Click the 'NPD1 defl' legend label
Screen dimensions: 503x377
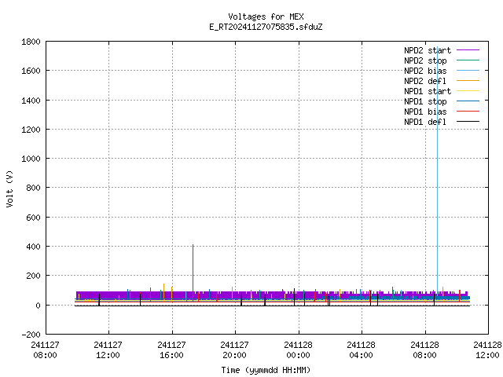(x=425, y=123)
